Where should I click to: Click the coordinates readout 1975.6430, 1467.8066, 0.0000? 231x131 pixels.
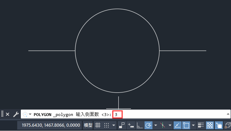(x=51, y=125)
